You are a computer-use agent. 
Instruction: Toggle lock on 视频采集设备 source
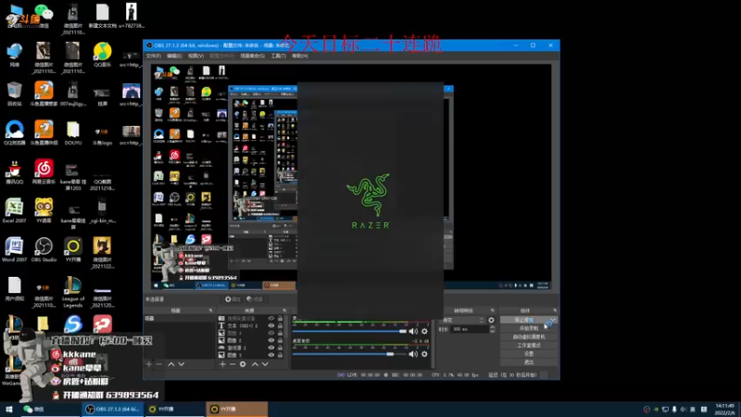pyautogui.click(x=281, y=319)
